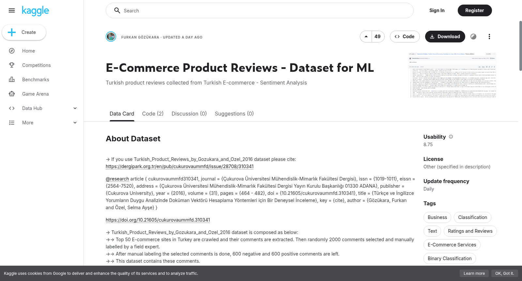The width and height of the screenshot is (522, 281).
Task: Open Game Arena in the sidebar
Action: click(x=42, y=94)
